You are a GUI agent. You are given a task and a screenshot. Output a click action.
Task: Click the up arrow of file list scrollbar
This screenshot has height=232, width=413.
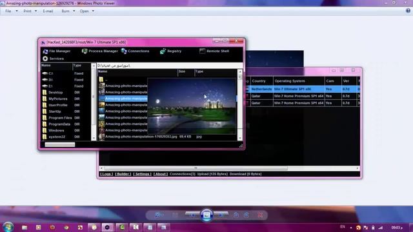tap(239, 72)
